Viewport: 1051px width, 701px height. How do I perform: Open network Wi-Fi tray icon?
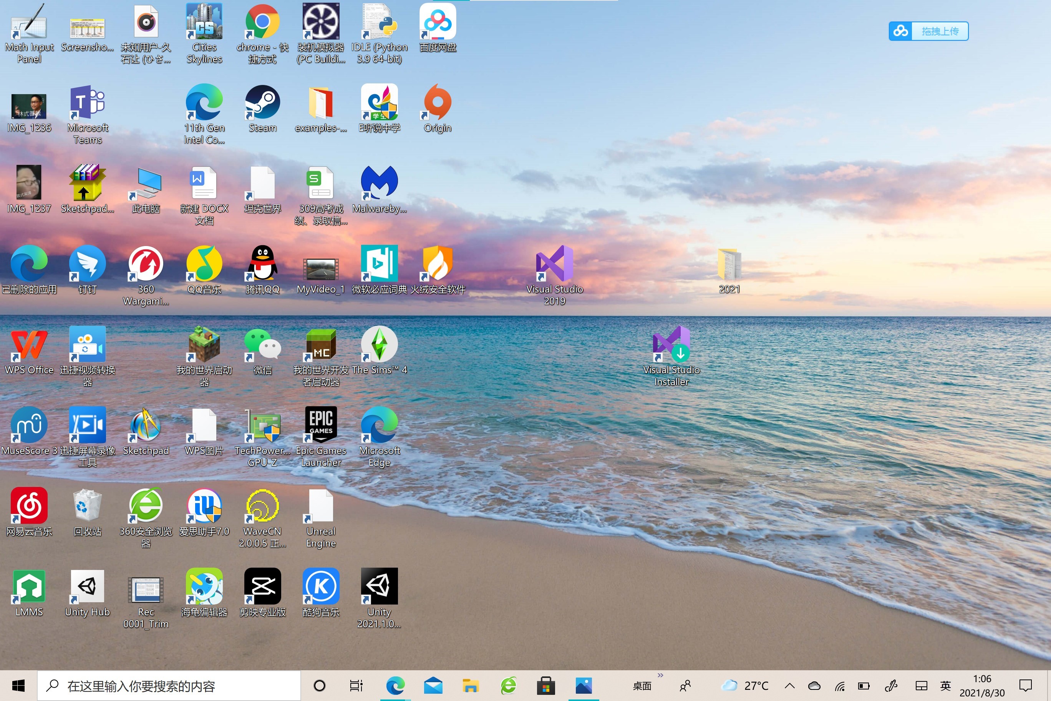coord(840,686)
